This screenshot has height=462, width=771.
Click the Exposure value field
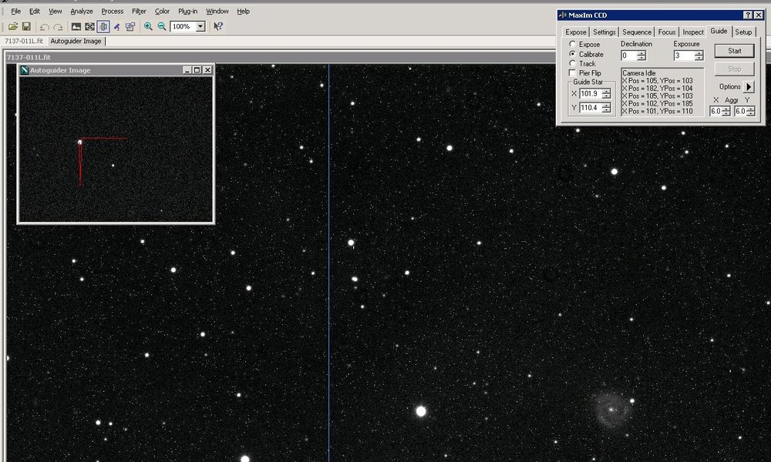pyautogui.click(x=684, y=56)
